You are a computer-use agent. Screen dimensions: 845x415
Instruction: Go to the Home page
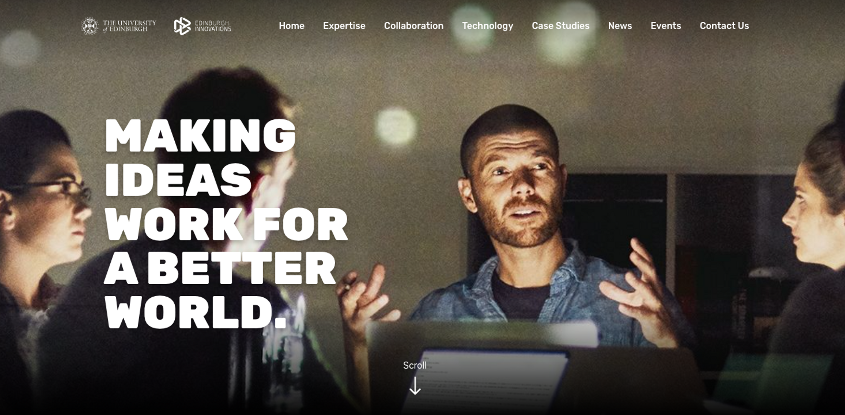[x=292, y=26]
